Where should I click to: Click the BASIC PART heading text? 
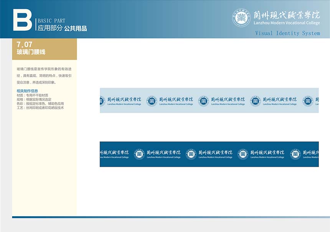[51, 21]
